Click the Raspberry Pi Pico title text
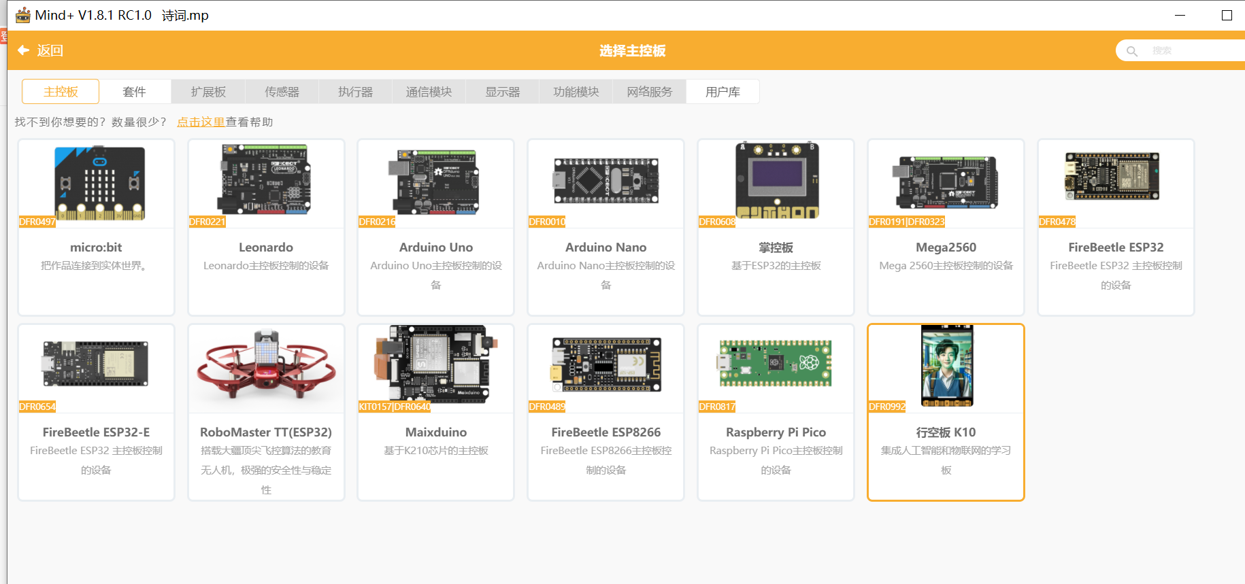 776,432
